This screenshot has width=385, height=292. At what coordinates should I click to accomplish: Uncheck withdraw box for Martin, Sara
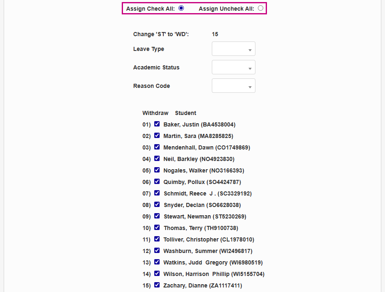[x=157, y=136]
